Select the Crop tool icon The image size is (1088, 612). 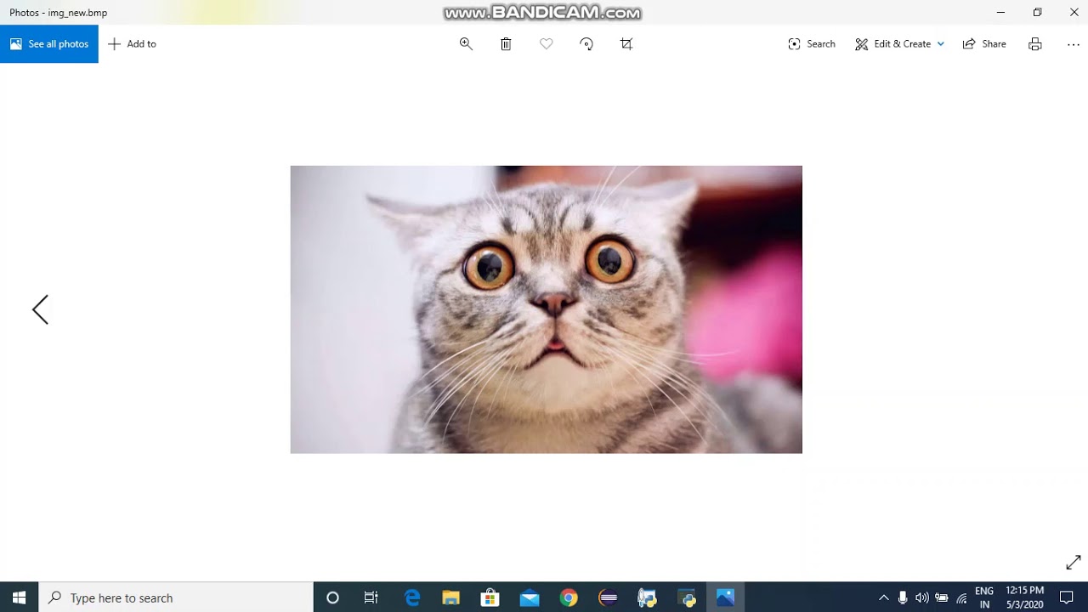[x=626, y=44]
